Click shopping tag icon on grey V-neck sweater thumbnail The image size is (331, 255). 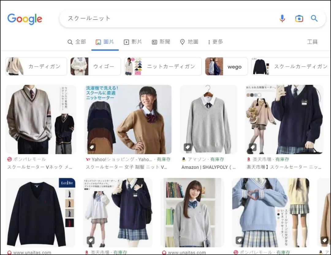point(188,147)
